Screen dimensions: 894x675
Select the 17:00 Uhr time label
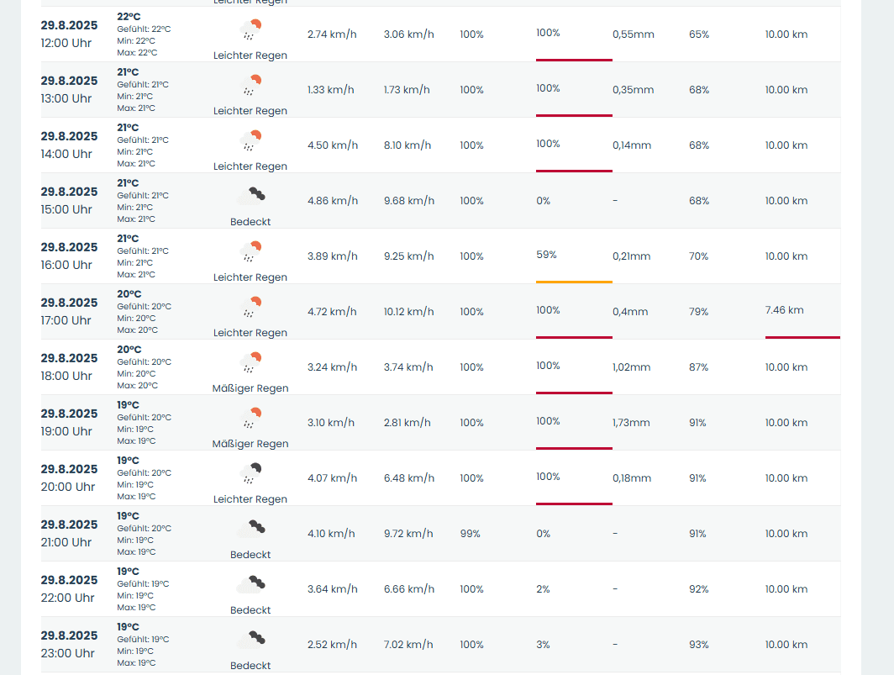[66, 320]
